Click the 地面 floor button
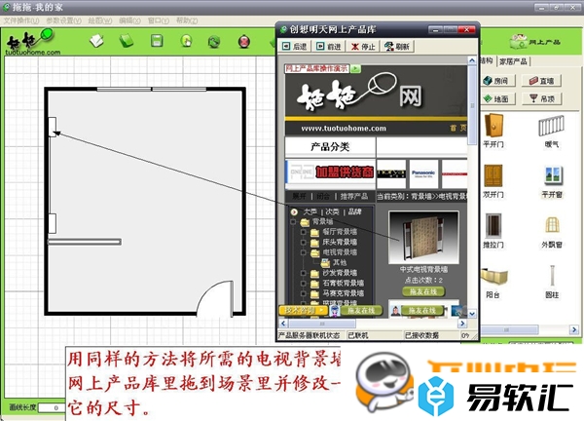Screen dimensions: 584x421 tap(498, 98)
